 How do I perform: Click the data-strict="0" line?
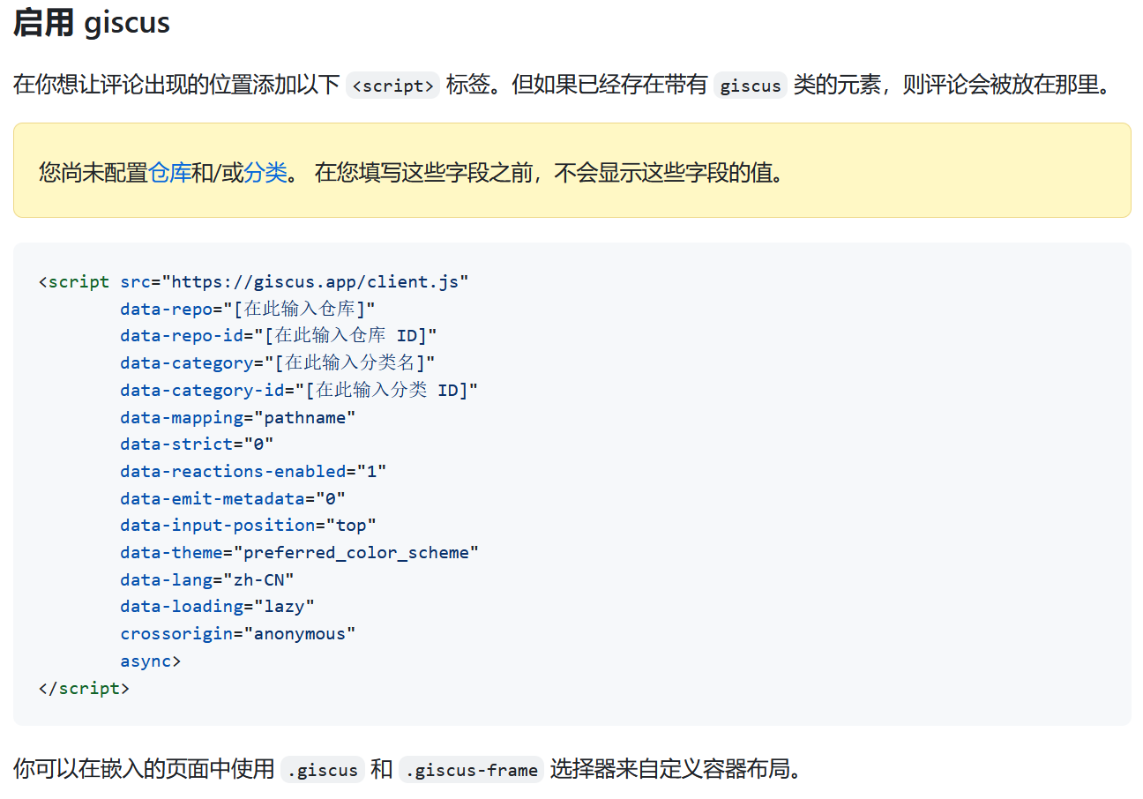coord(198,444)
